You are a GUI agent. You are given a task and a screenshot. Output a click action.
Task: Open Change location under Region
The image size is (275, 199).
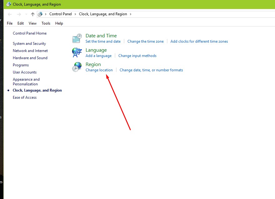[99, 70]
